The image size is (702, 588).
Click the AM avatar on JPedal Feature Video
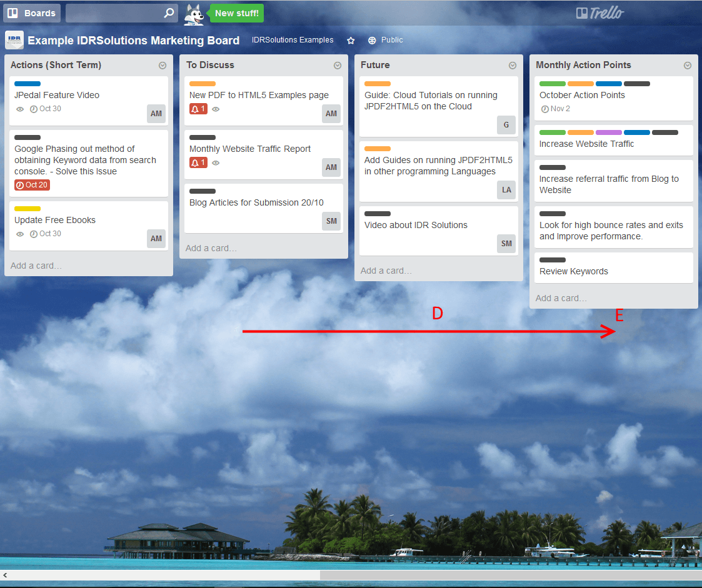(156, 114)
